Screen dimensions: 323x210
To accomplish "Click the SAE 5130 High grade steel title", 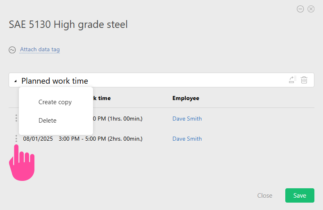I will [68, 25].
